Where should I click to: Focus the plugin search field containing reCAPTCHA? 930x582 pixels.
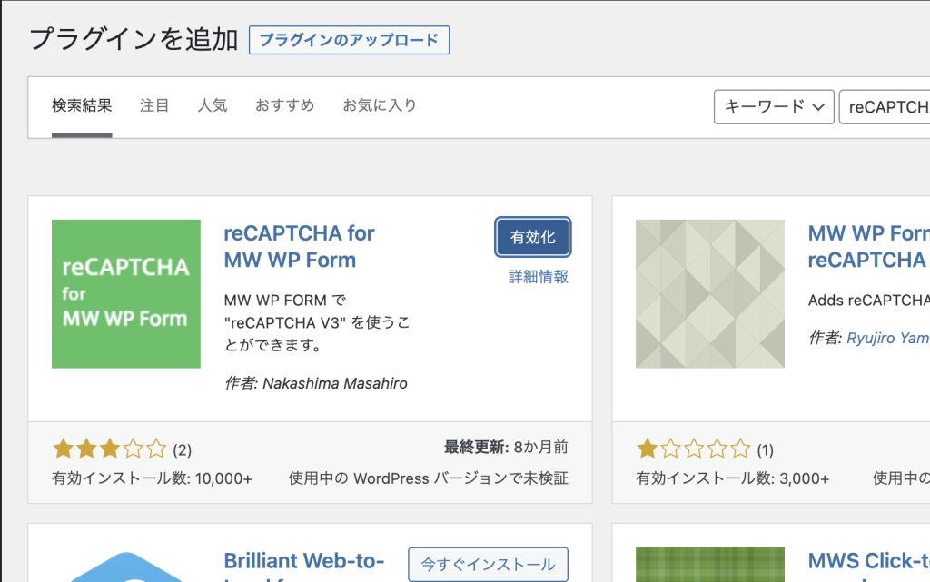coord(885,106)
